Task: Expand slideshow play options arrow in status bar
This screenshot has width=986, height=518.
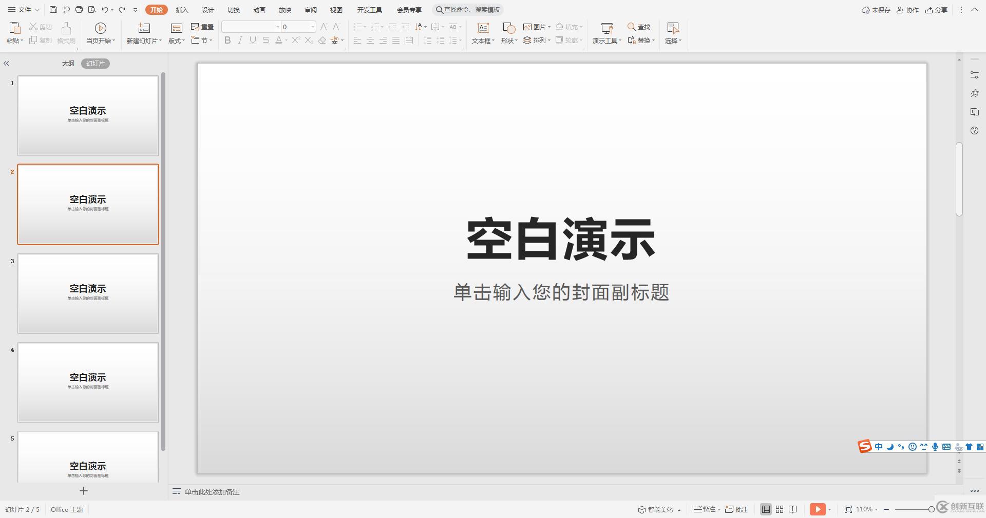Action: coord(829,509)
